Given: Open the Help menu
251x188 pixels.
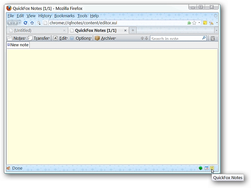Looking at the screenshot, I should coord(94,16).
